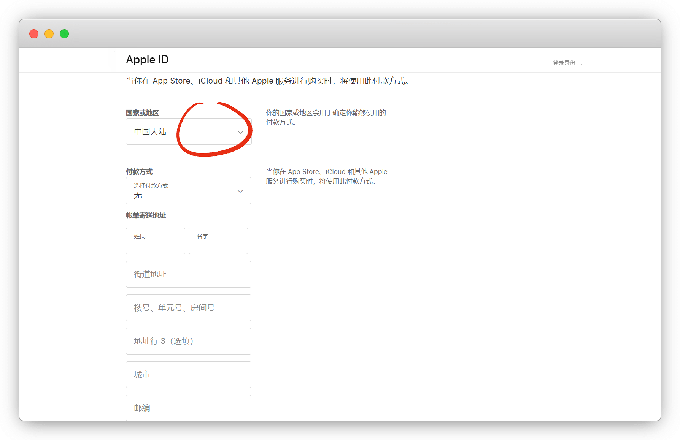Focus the 城市 input field
The width and height of the screenshot is (680, 440).
pos(189,375)
